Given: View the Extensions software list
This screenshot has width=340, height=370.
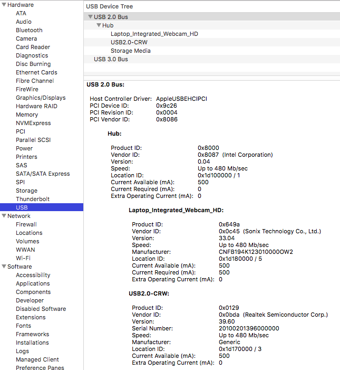Looking at the screenshot, I should click(x=31, y=317).
